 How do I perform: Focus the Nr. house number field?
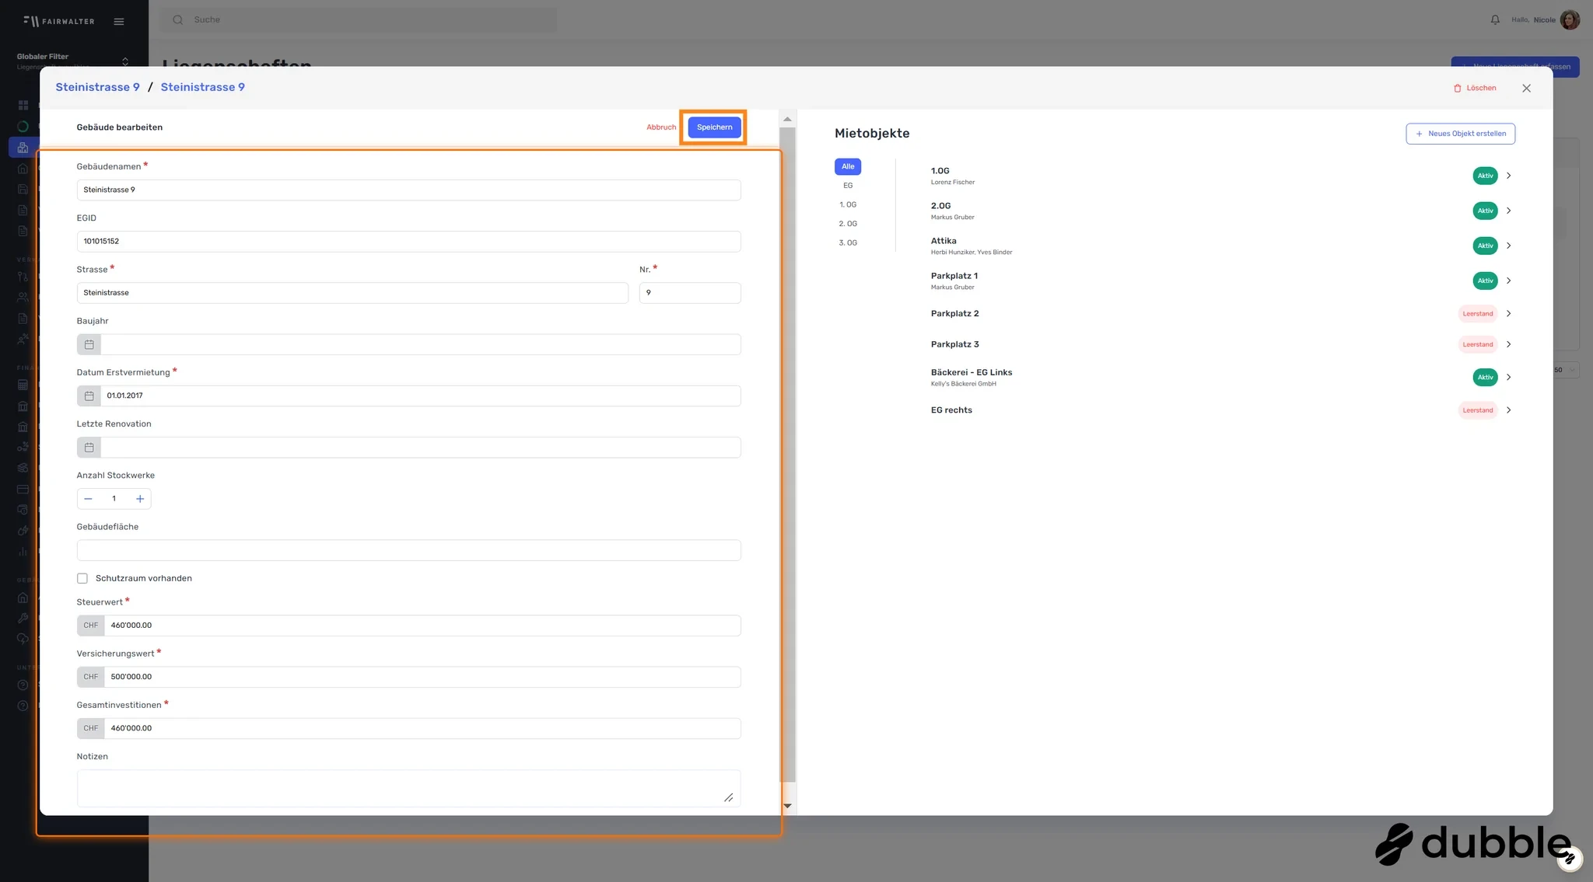[x=690, y=293]
